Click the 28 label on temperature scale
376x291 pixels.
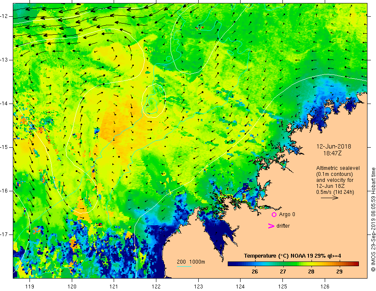pyautogui.click(x=311, y=272)
